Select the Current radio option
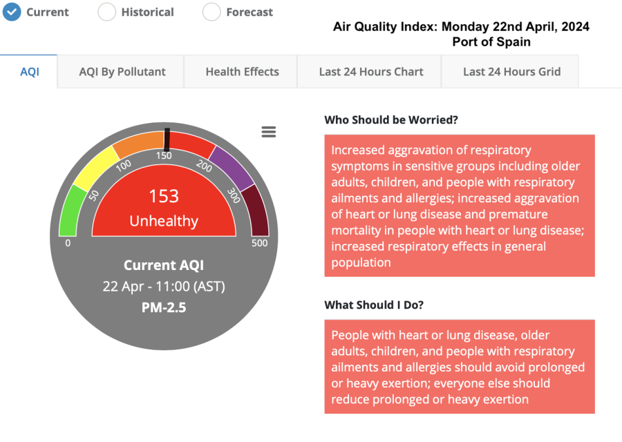 pyautogui.click(x=12, y=12)
